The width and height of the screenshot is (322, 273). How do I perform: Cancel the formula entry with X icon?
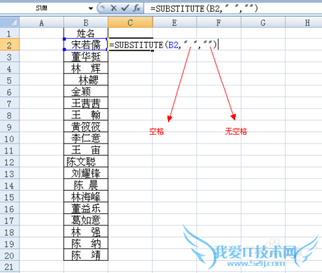click(113, 8)
